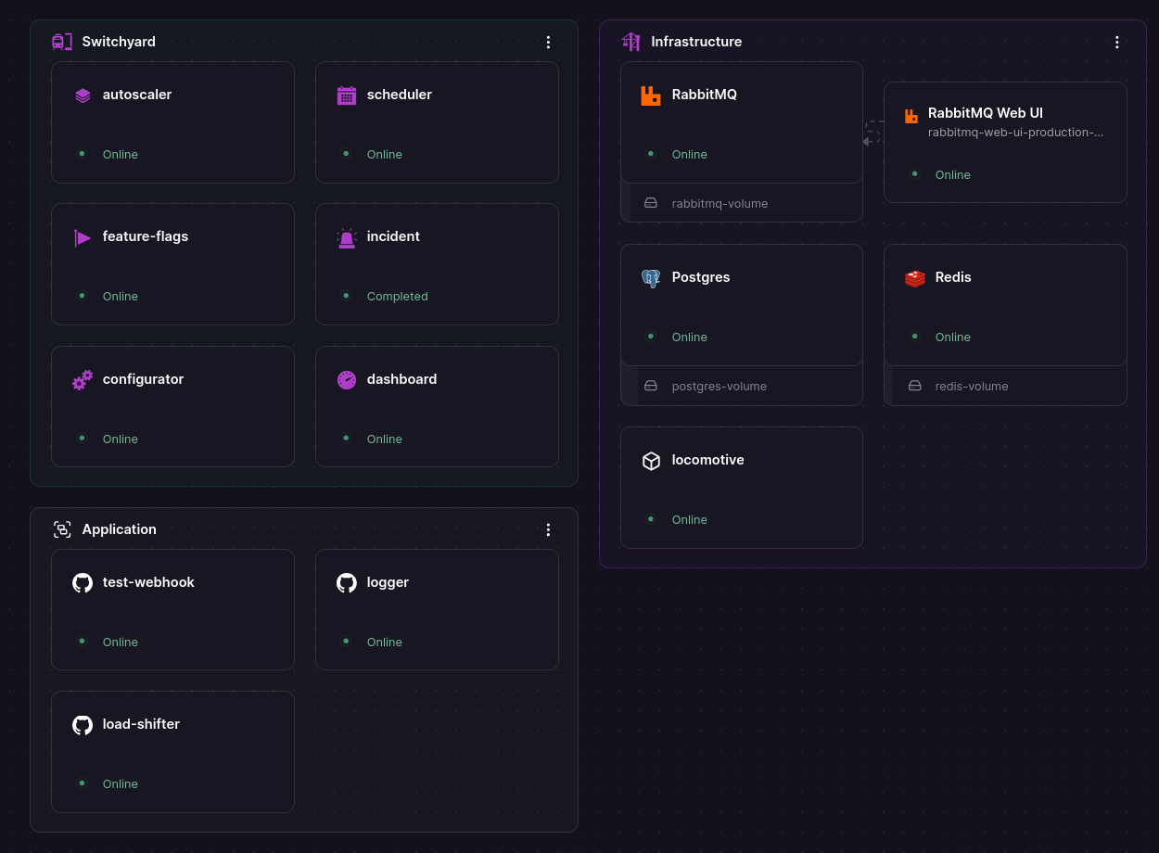Click the Postgres elephant icon
This screenshot has width=1159, height=853.
coord(651,278)
